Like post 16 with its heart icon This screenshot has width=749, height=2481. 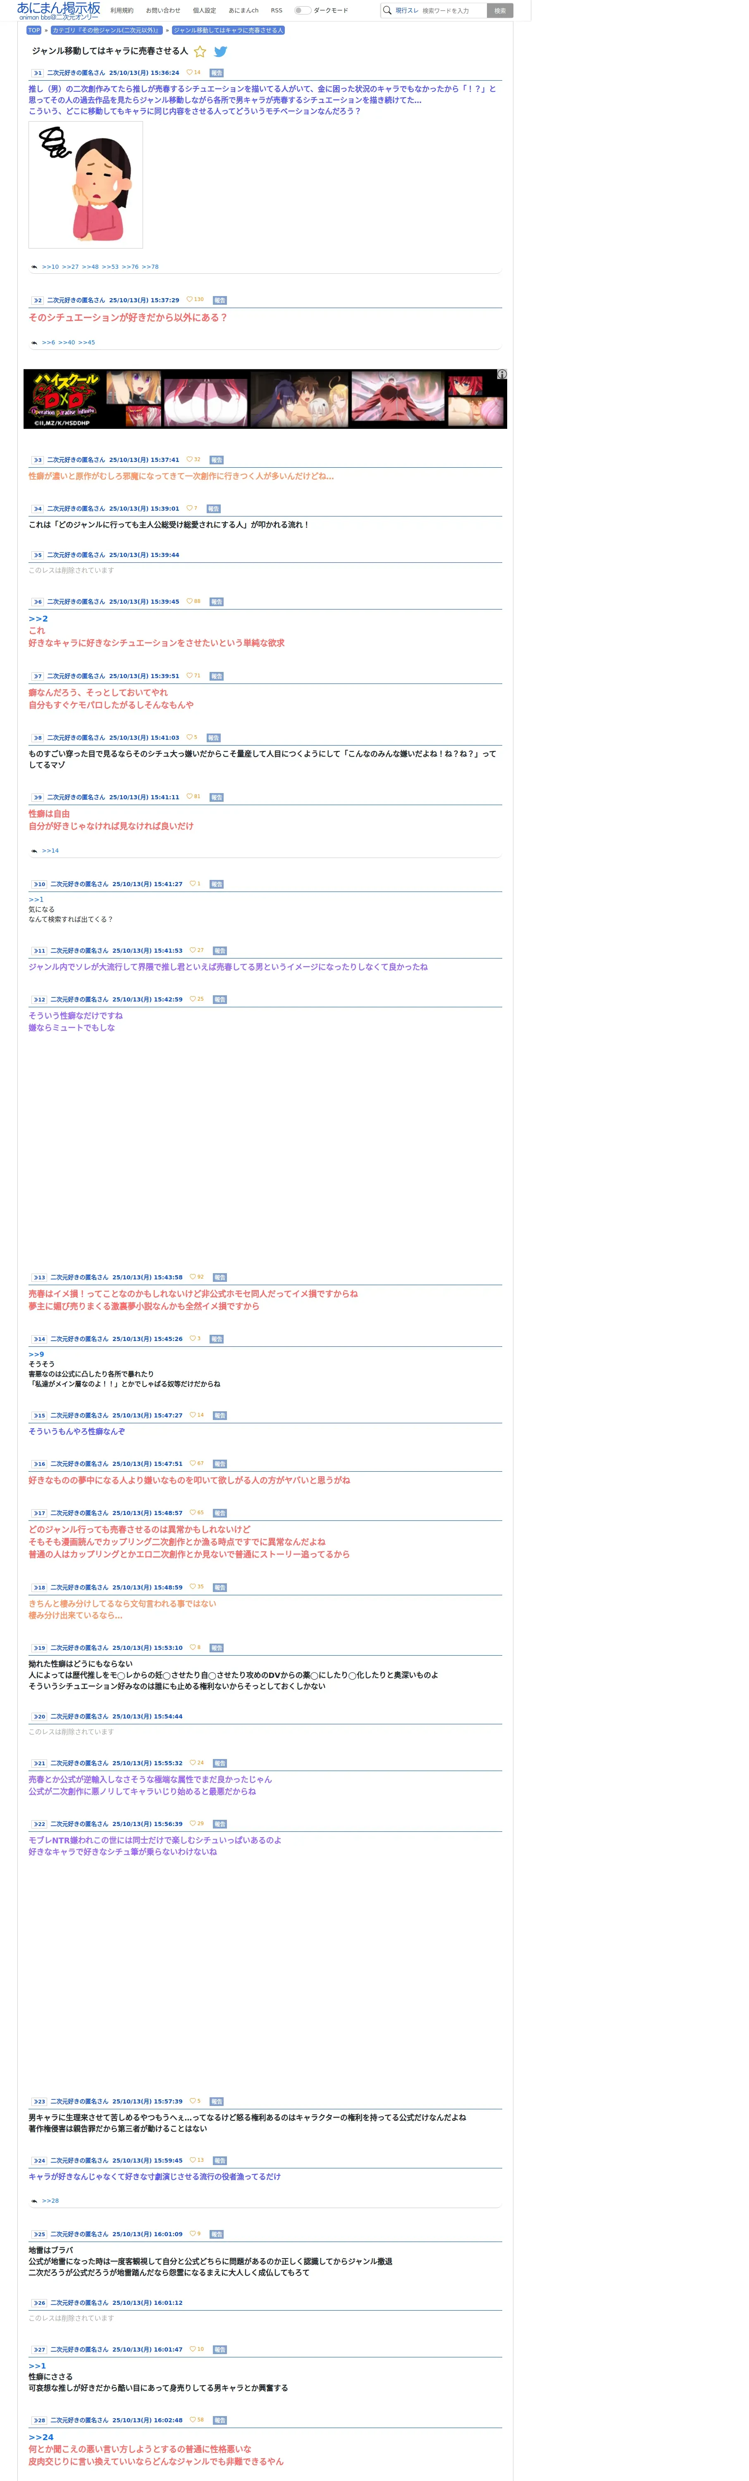point(193,1463)
